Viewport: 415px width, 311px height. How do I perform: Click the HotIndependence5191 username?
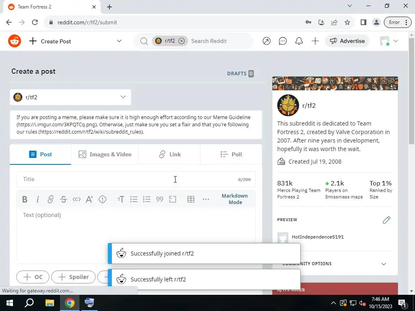tap(318, 237)
